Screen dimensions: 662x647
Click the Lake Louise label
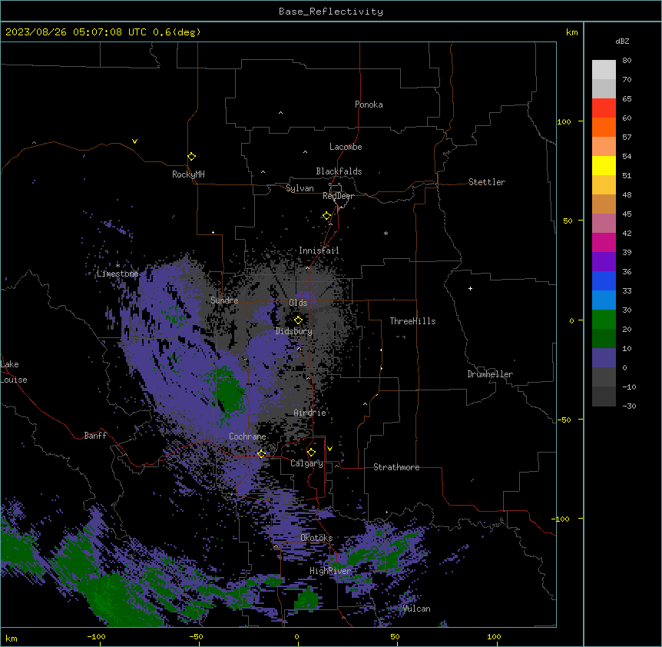pos(14,372)
